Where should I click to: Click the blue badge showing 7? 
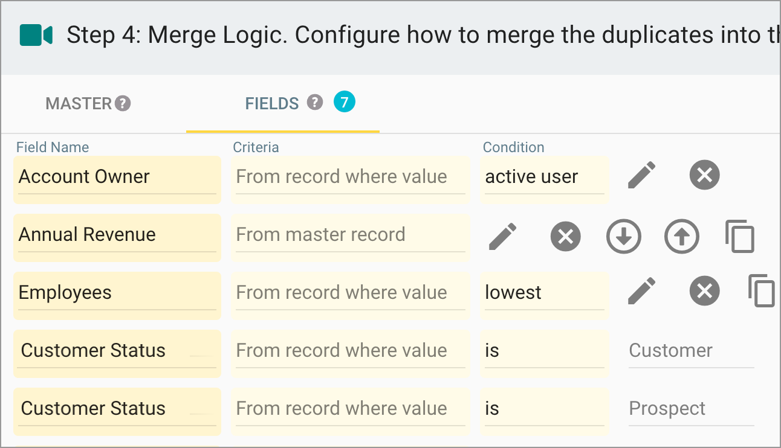(x=345, y=102)
